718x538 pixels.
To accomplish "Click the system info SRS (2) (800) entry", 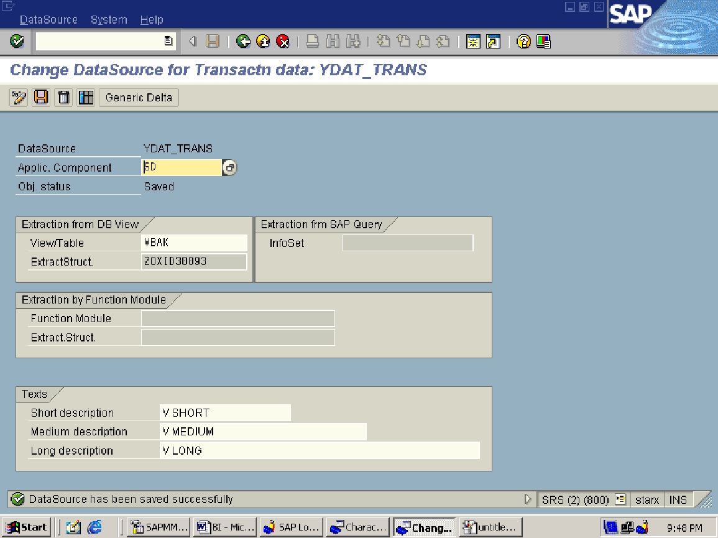I will [x=575, y=499].
